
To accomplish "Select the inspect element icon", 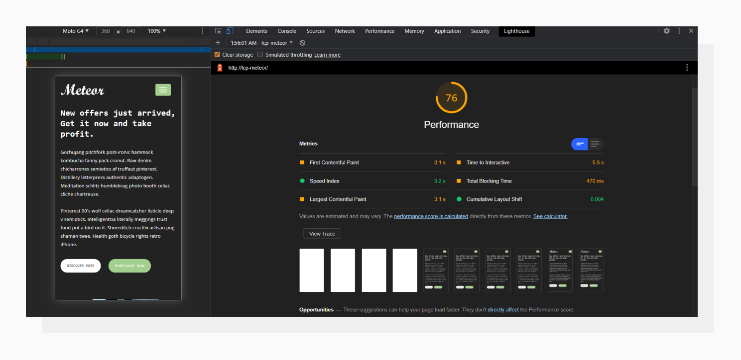I will [218, 31].
